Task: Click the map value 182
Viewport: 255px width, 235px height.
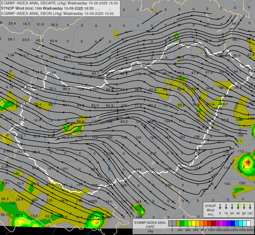Action: 109,138
